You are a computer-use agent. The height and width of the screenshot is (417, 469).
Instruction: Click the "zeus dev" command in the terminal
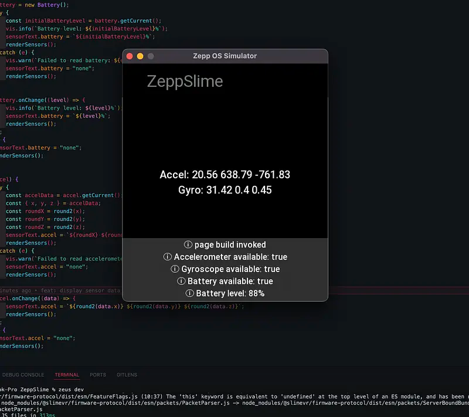[70, 389]
